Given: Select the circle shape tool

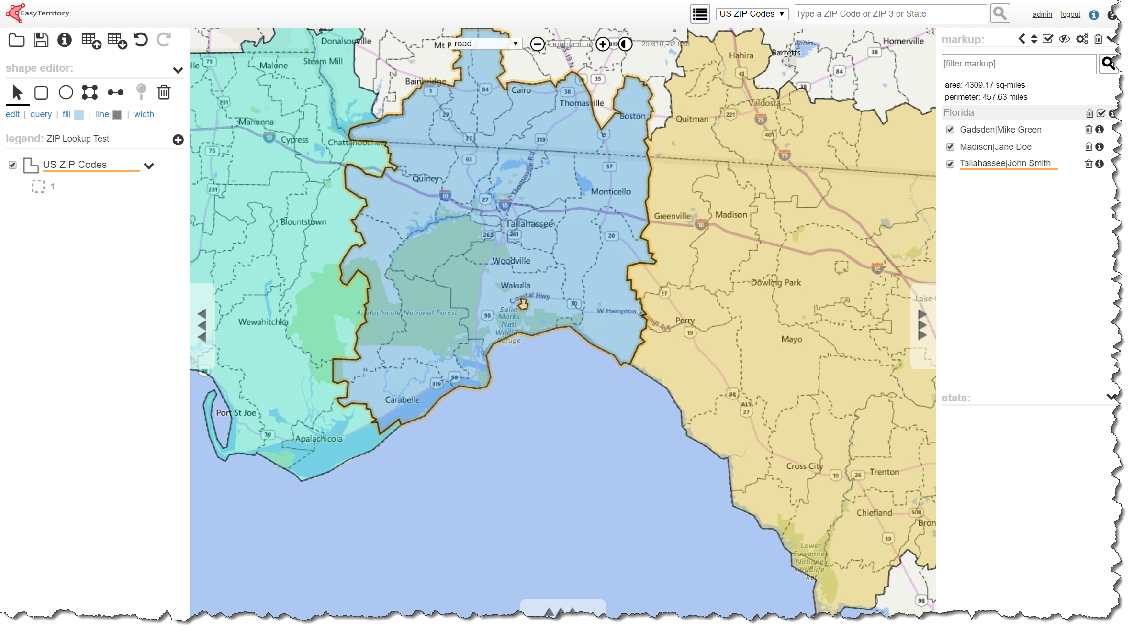Looking at the screenshot, I should point(66,92).
